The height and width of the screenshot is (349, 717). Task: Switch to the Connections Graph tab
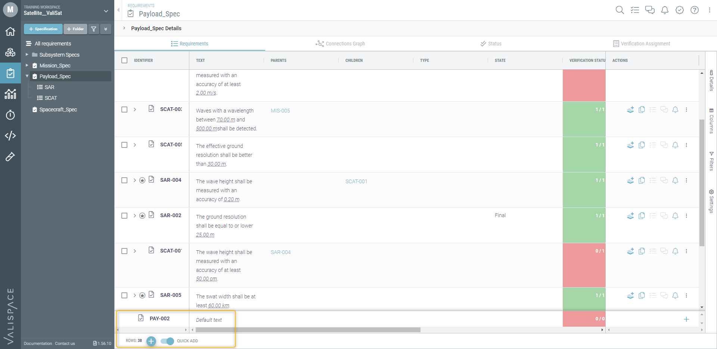point(340,44)
